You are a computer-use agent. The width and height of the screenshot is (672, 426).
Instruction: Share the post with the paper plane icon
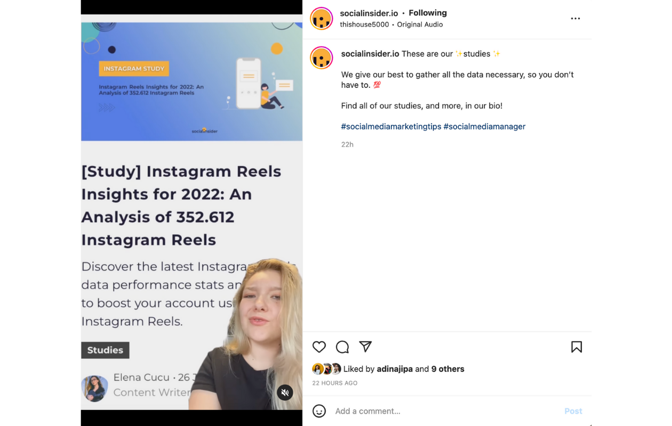365,347
